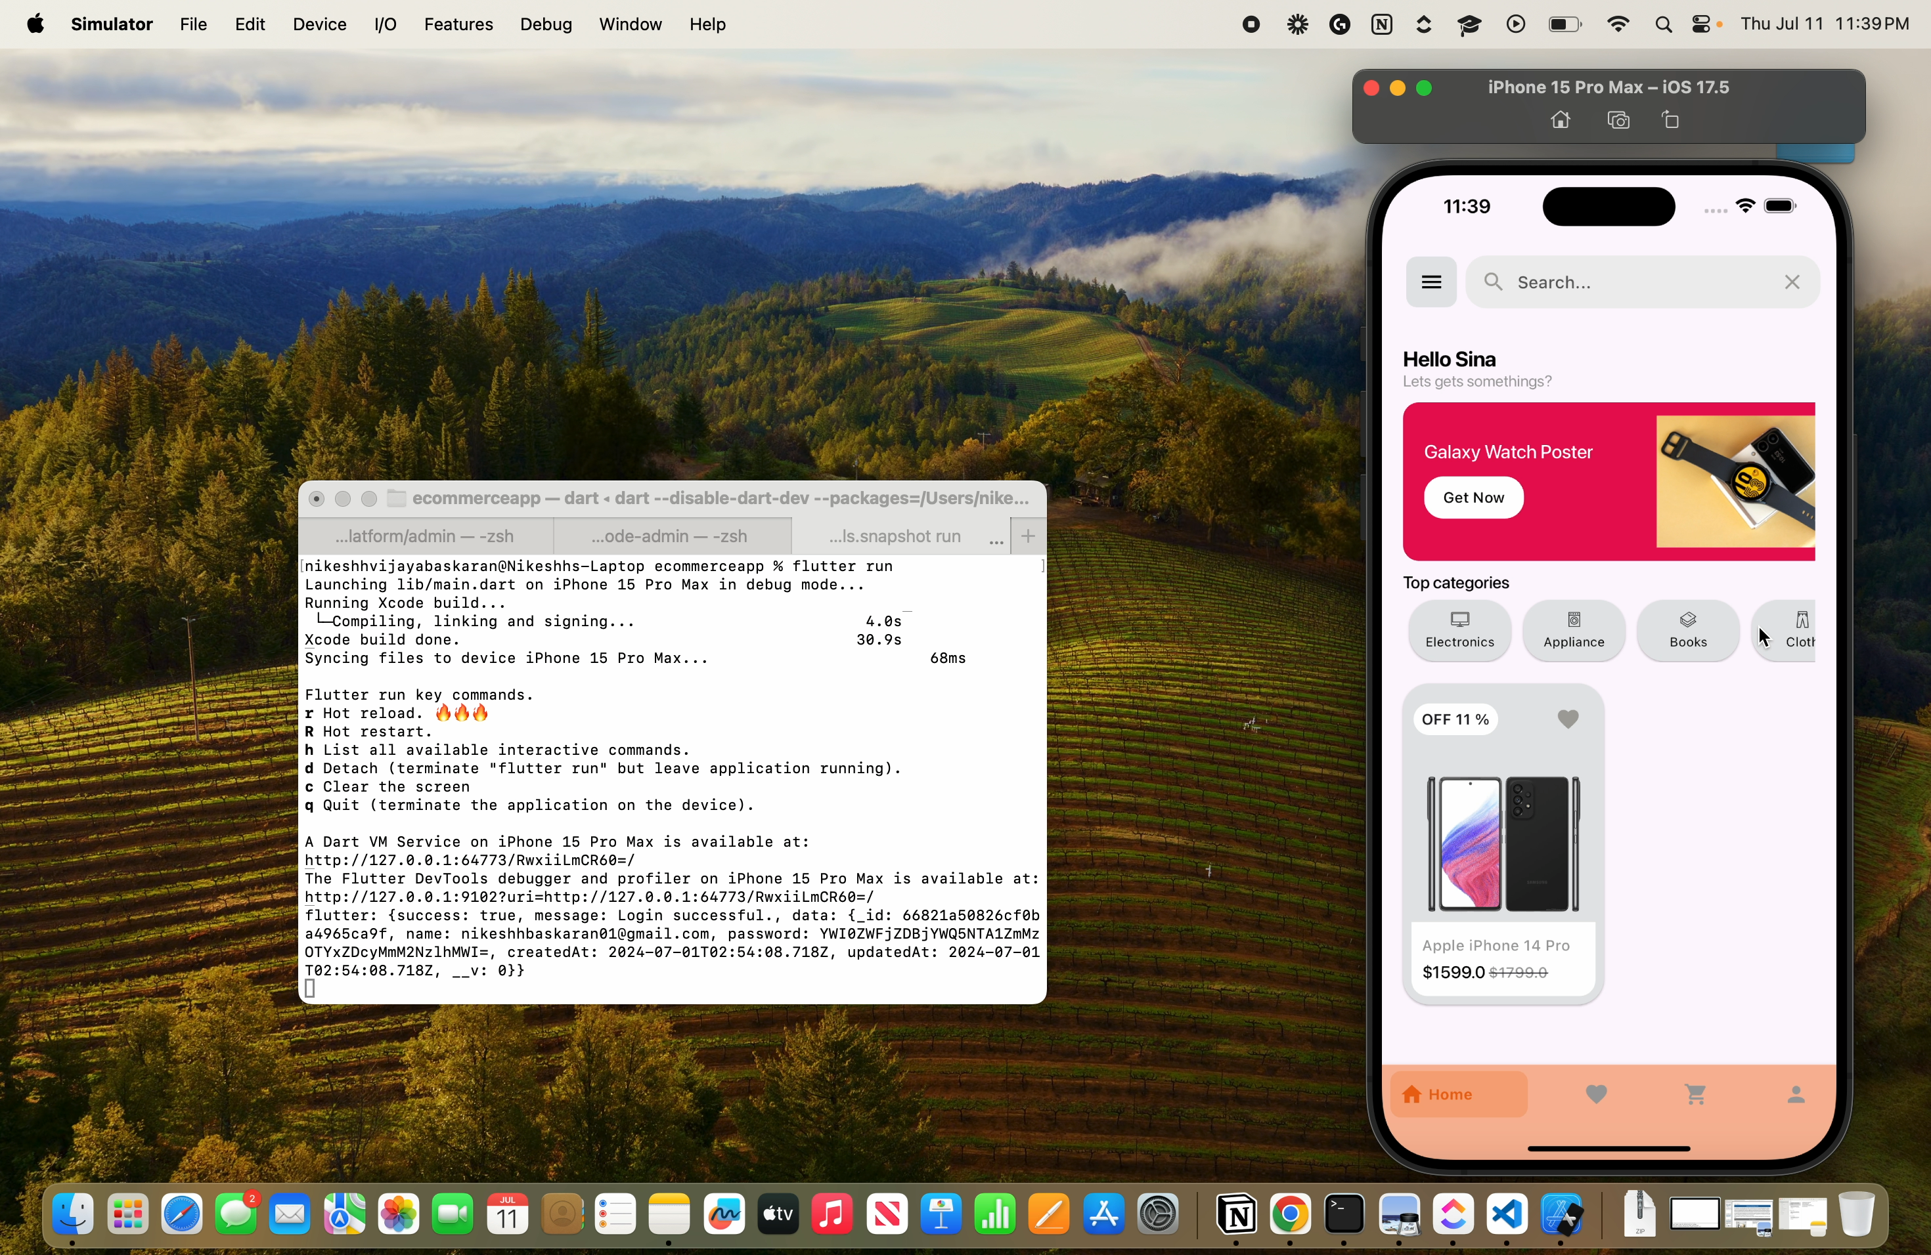This screenshot has height=1255, width=1931.
Task: Open Finder from the Dock
Action: 73,1214
